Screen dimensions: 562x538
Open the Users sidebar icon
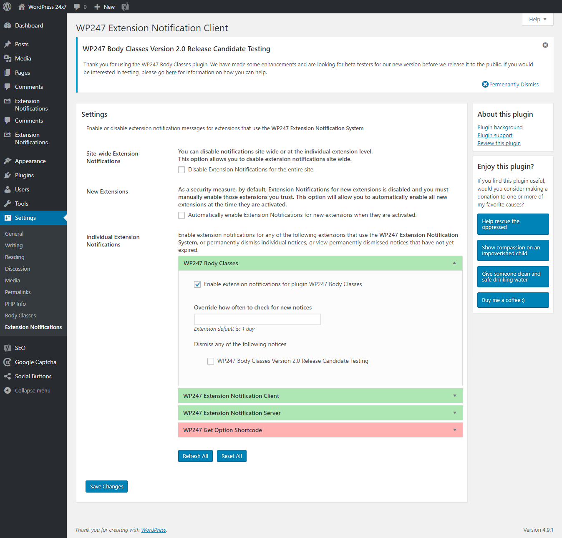click(x=8, y=189)
